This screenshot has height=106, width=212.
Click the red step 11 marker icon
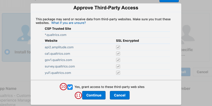tap(79, 95)
